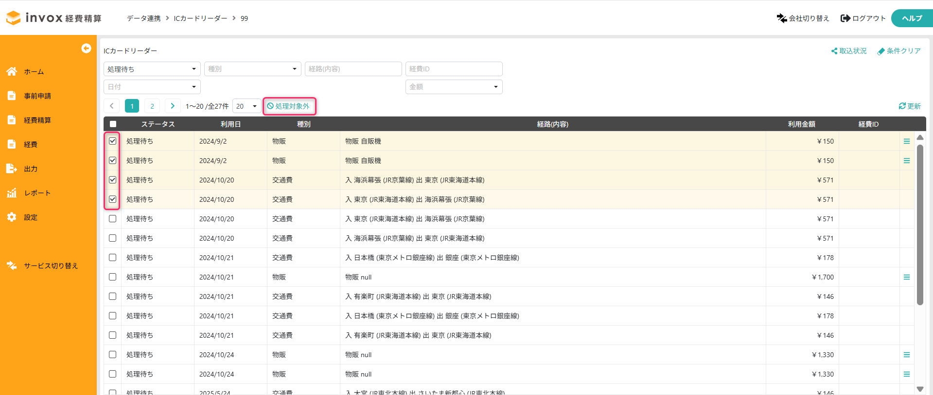The image size is (933, 395).
Task: Toggle the select-all checkbox in the table header
Action: click(x=113, y=124)
